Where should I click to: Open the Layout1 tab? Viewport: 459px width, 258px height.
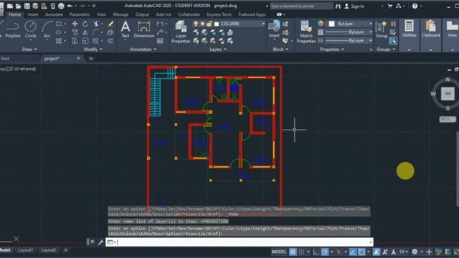pyautogui.click(x=25, y=250)
